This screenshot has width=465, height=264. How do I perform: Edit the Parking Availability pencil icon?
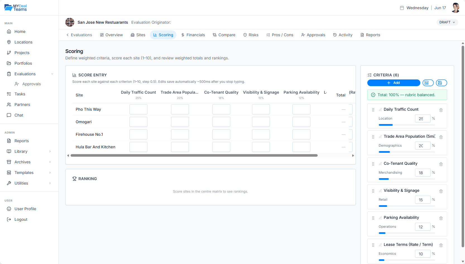[x=380, y=218]
